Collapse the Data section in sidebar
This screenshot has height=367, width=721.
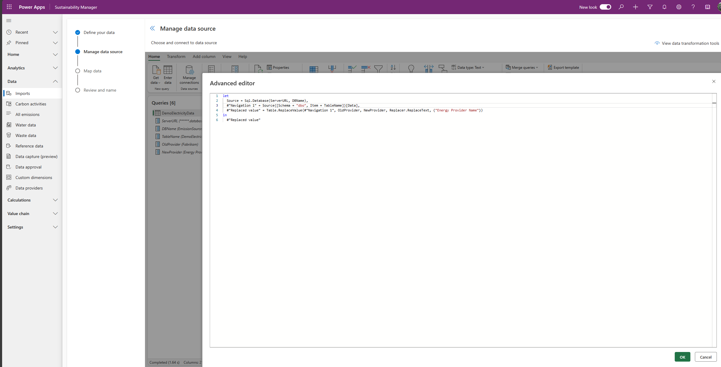tap(55, 81)
